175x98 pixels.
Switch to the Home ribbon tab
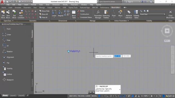pyautogui.click(x=4, y=8)
